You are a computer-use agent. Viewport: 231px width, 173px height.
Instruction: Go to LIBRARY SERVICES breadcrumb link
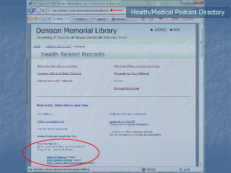tap(58, 46)
